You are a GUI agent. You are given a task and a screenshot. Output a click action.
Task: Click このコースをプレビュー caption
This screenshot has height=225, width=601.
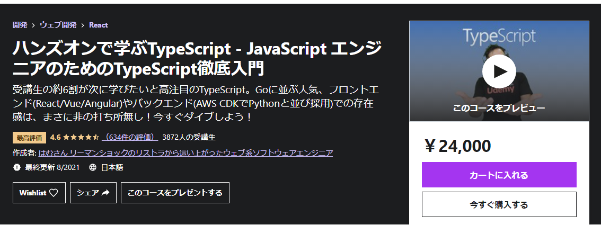[499, 109]
